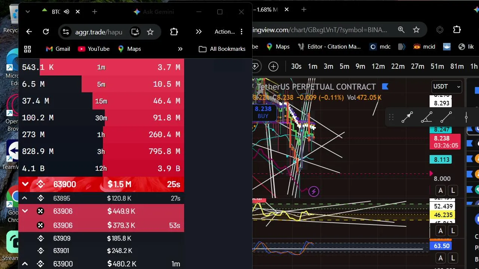Open Maps bookmark in aggr.trade window

[x=129, y=49]
